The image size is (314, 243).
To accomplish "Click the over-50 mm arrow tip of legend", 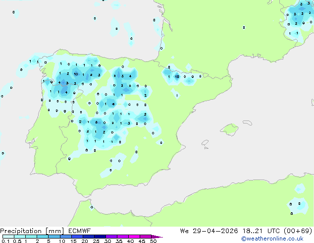I will click(x=157, y=237).
